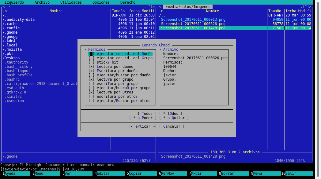Go to parent '/..' in right panel
This screenshot has height=179, width=321.
pyautogui.click(x=162, y=15)
